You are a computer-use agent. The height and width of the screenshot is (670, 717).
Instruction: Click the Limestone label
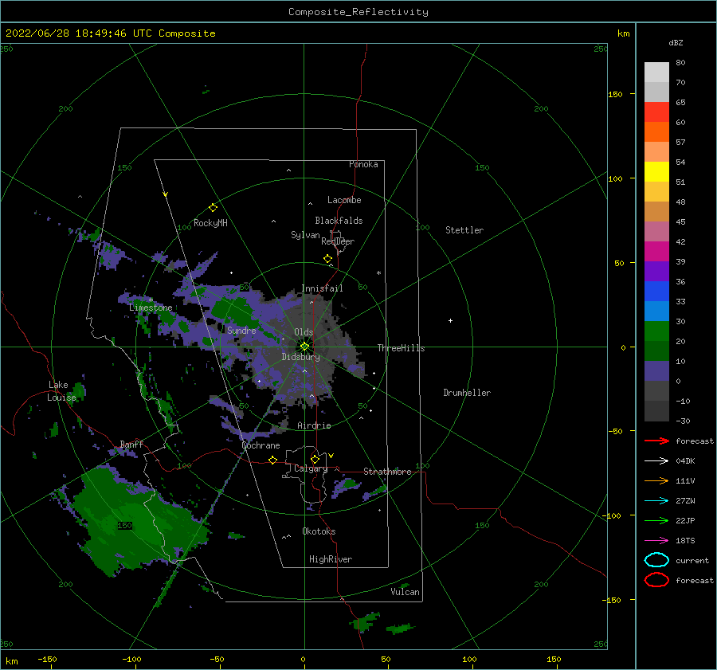pos(151,308)
